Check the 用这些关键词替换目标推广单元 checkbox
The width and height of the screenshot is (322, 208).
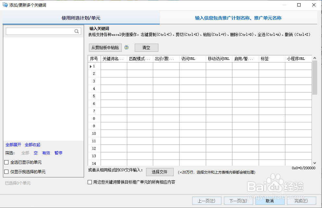pyautogui.click(x=90, y=182)
